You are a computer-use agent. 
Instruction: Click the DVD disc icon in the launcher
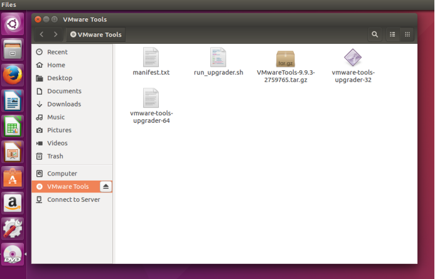[13, 255]
